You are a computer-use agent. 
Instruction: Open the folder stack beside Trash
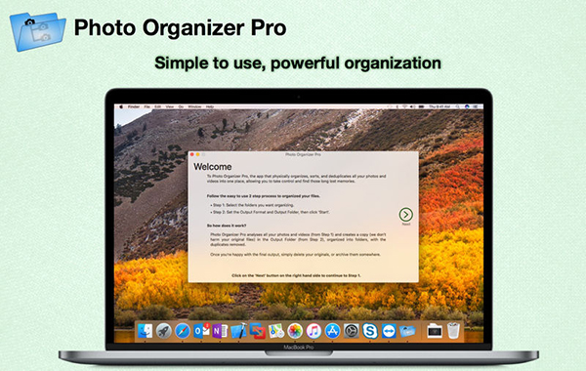pyautogui.click(x=435, y=331)
